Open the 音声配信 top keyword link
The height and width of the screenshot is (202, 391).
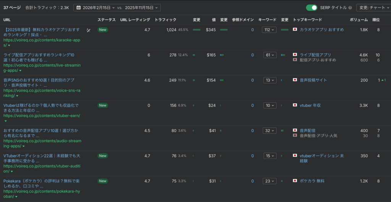(x=307, y=130)
